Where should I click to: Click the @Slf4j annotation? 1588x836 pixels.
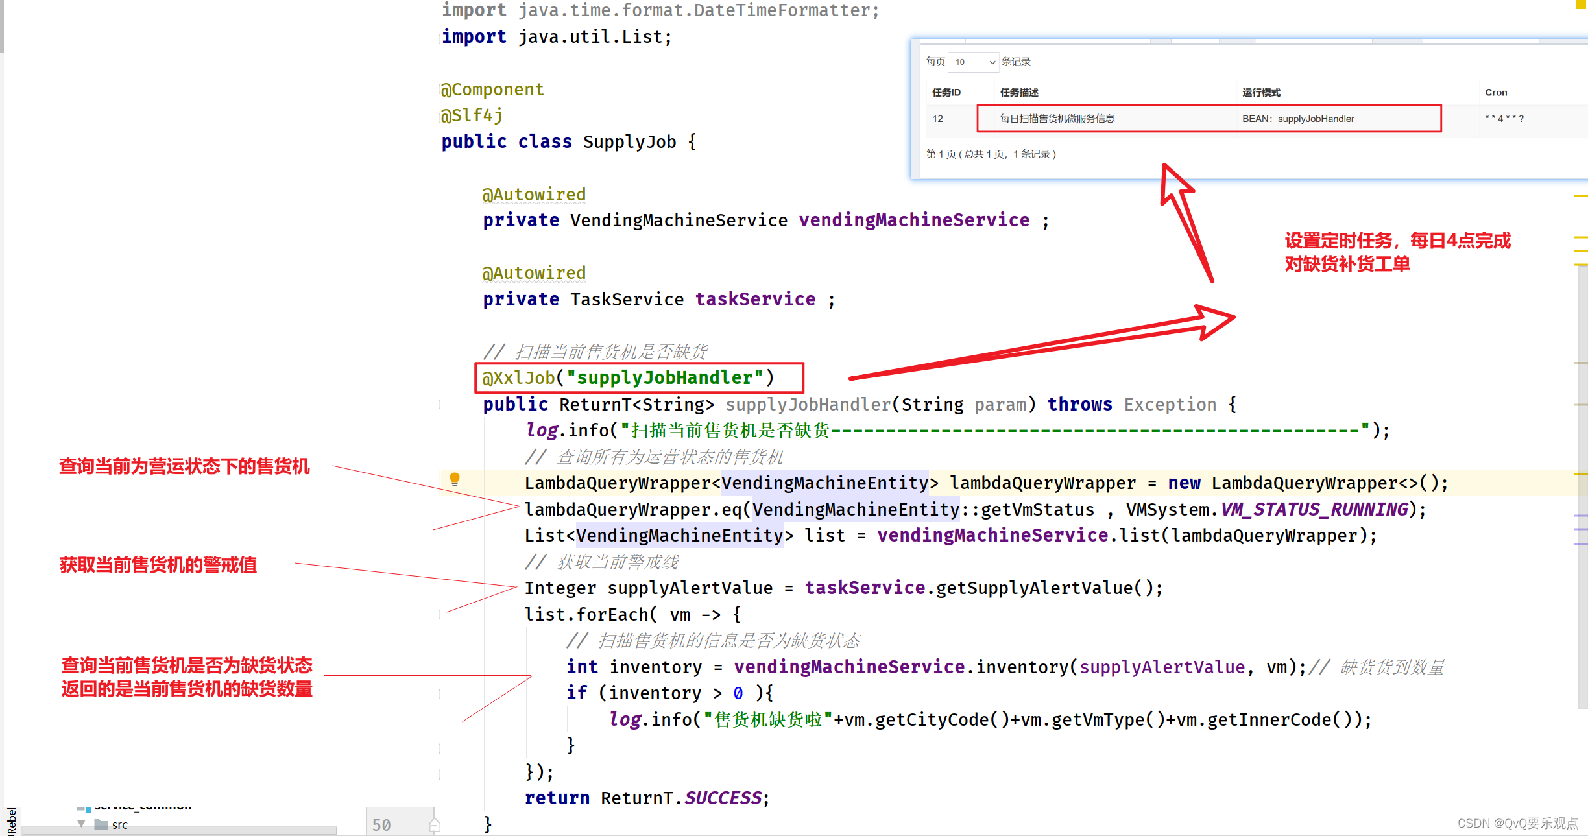click(472, 115)
